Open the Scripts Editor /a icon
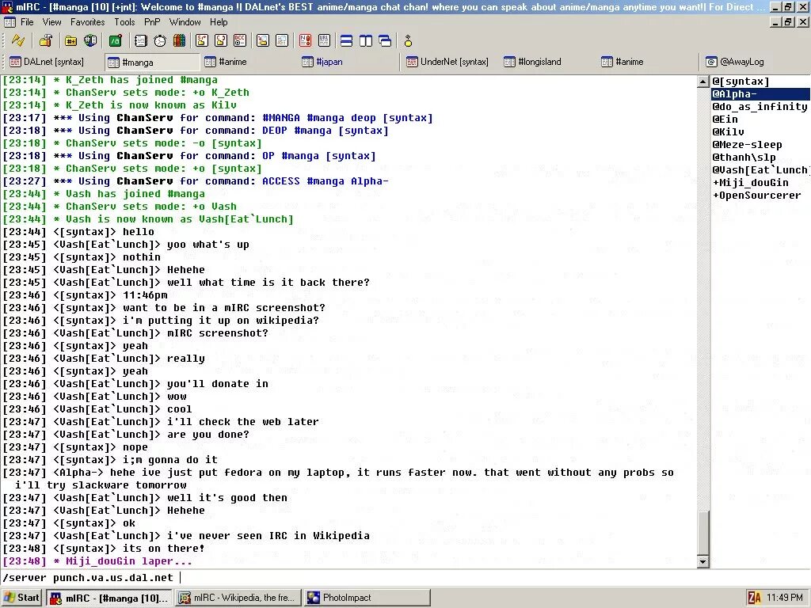 pyautogui.click(x=116, y=40)
